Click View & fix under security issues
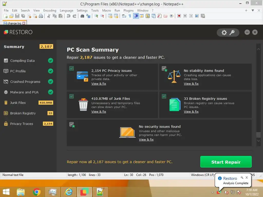The height and width of the screenshot is (197, 263). point(146,140)
